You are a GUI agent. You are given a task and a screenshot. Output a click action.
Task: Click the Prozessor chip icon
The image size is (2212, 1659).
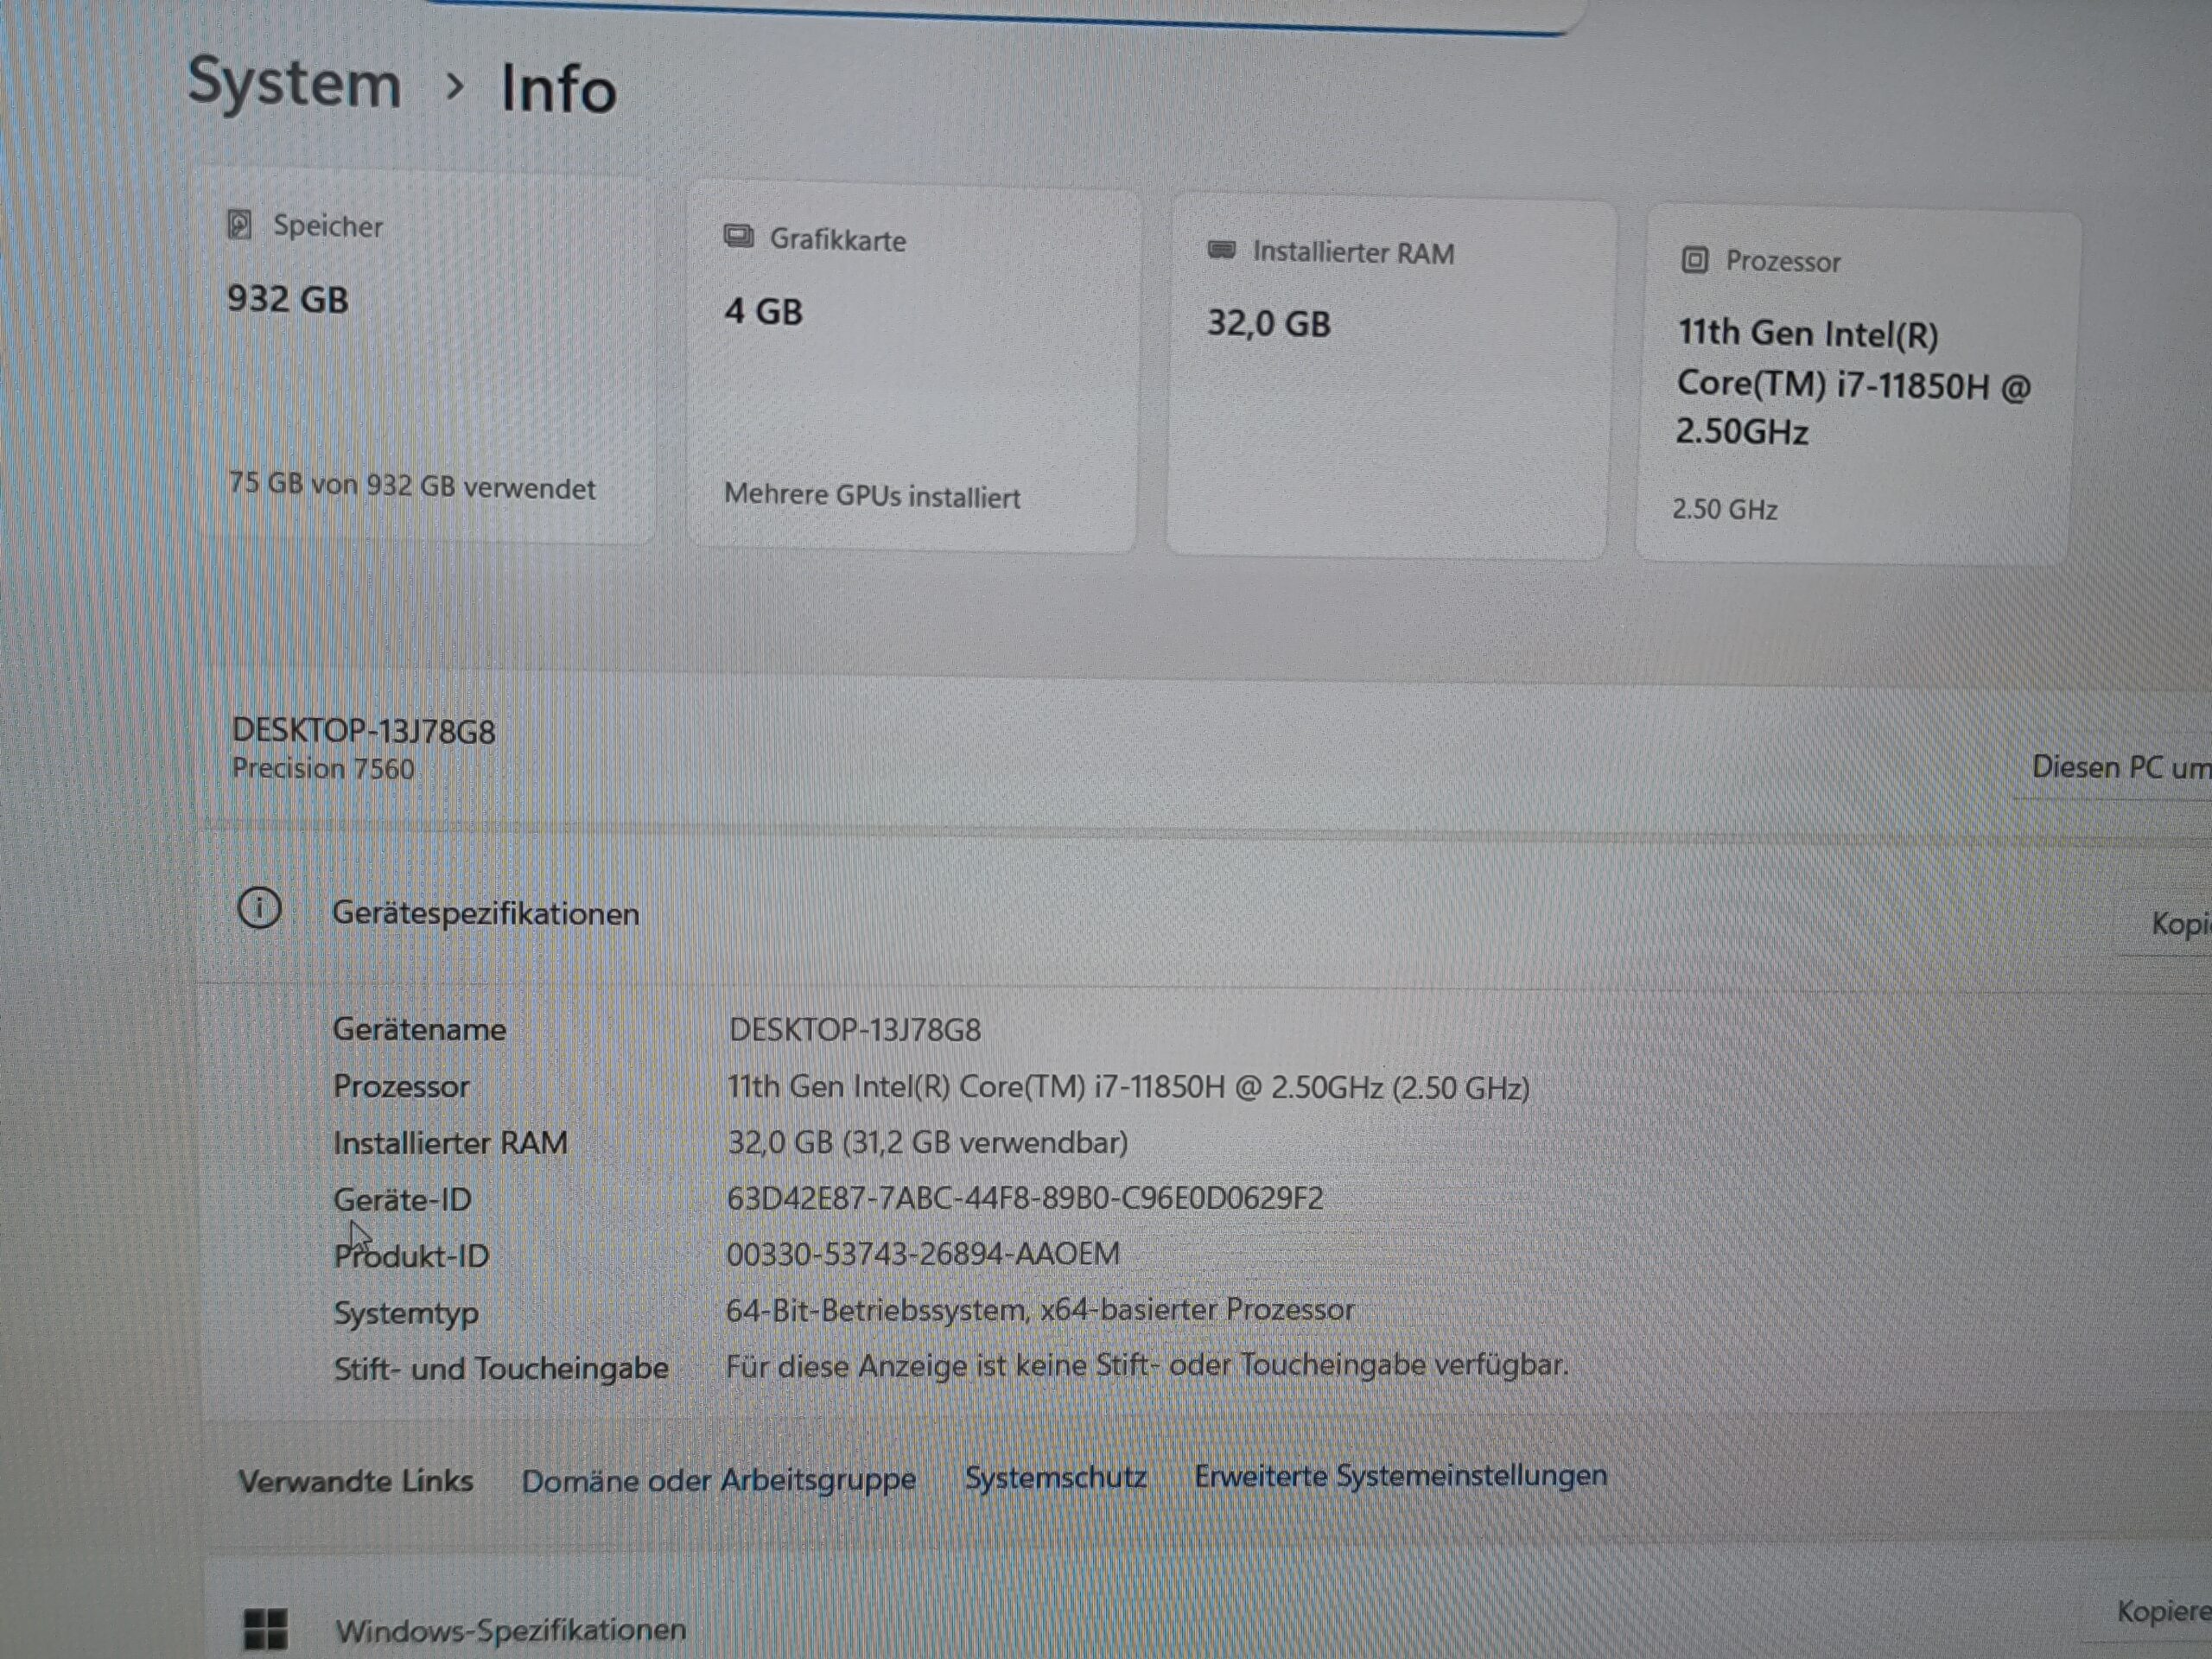click(1694, 261)
